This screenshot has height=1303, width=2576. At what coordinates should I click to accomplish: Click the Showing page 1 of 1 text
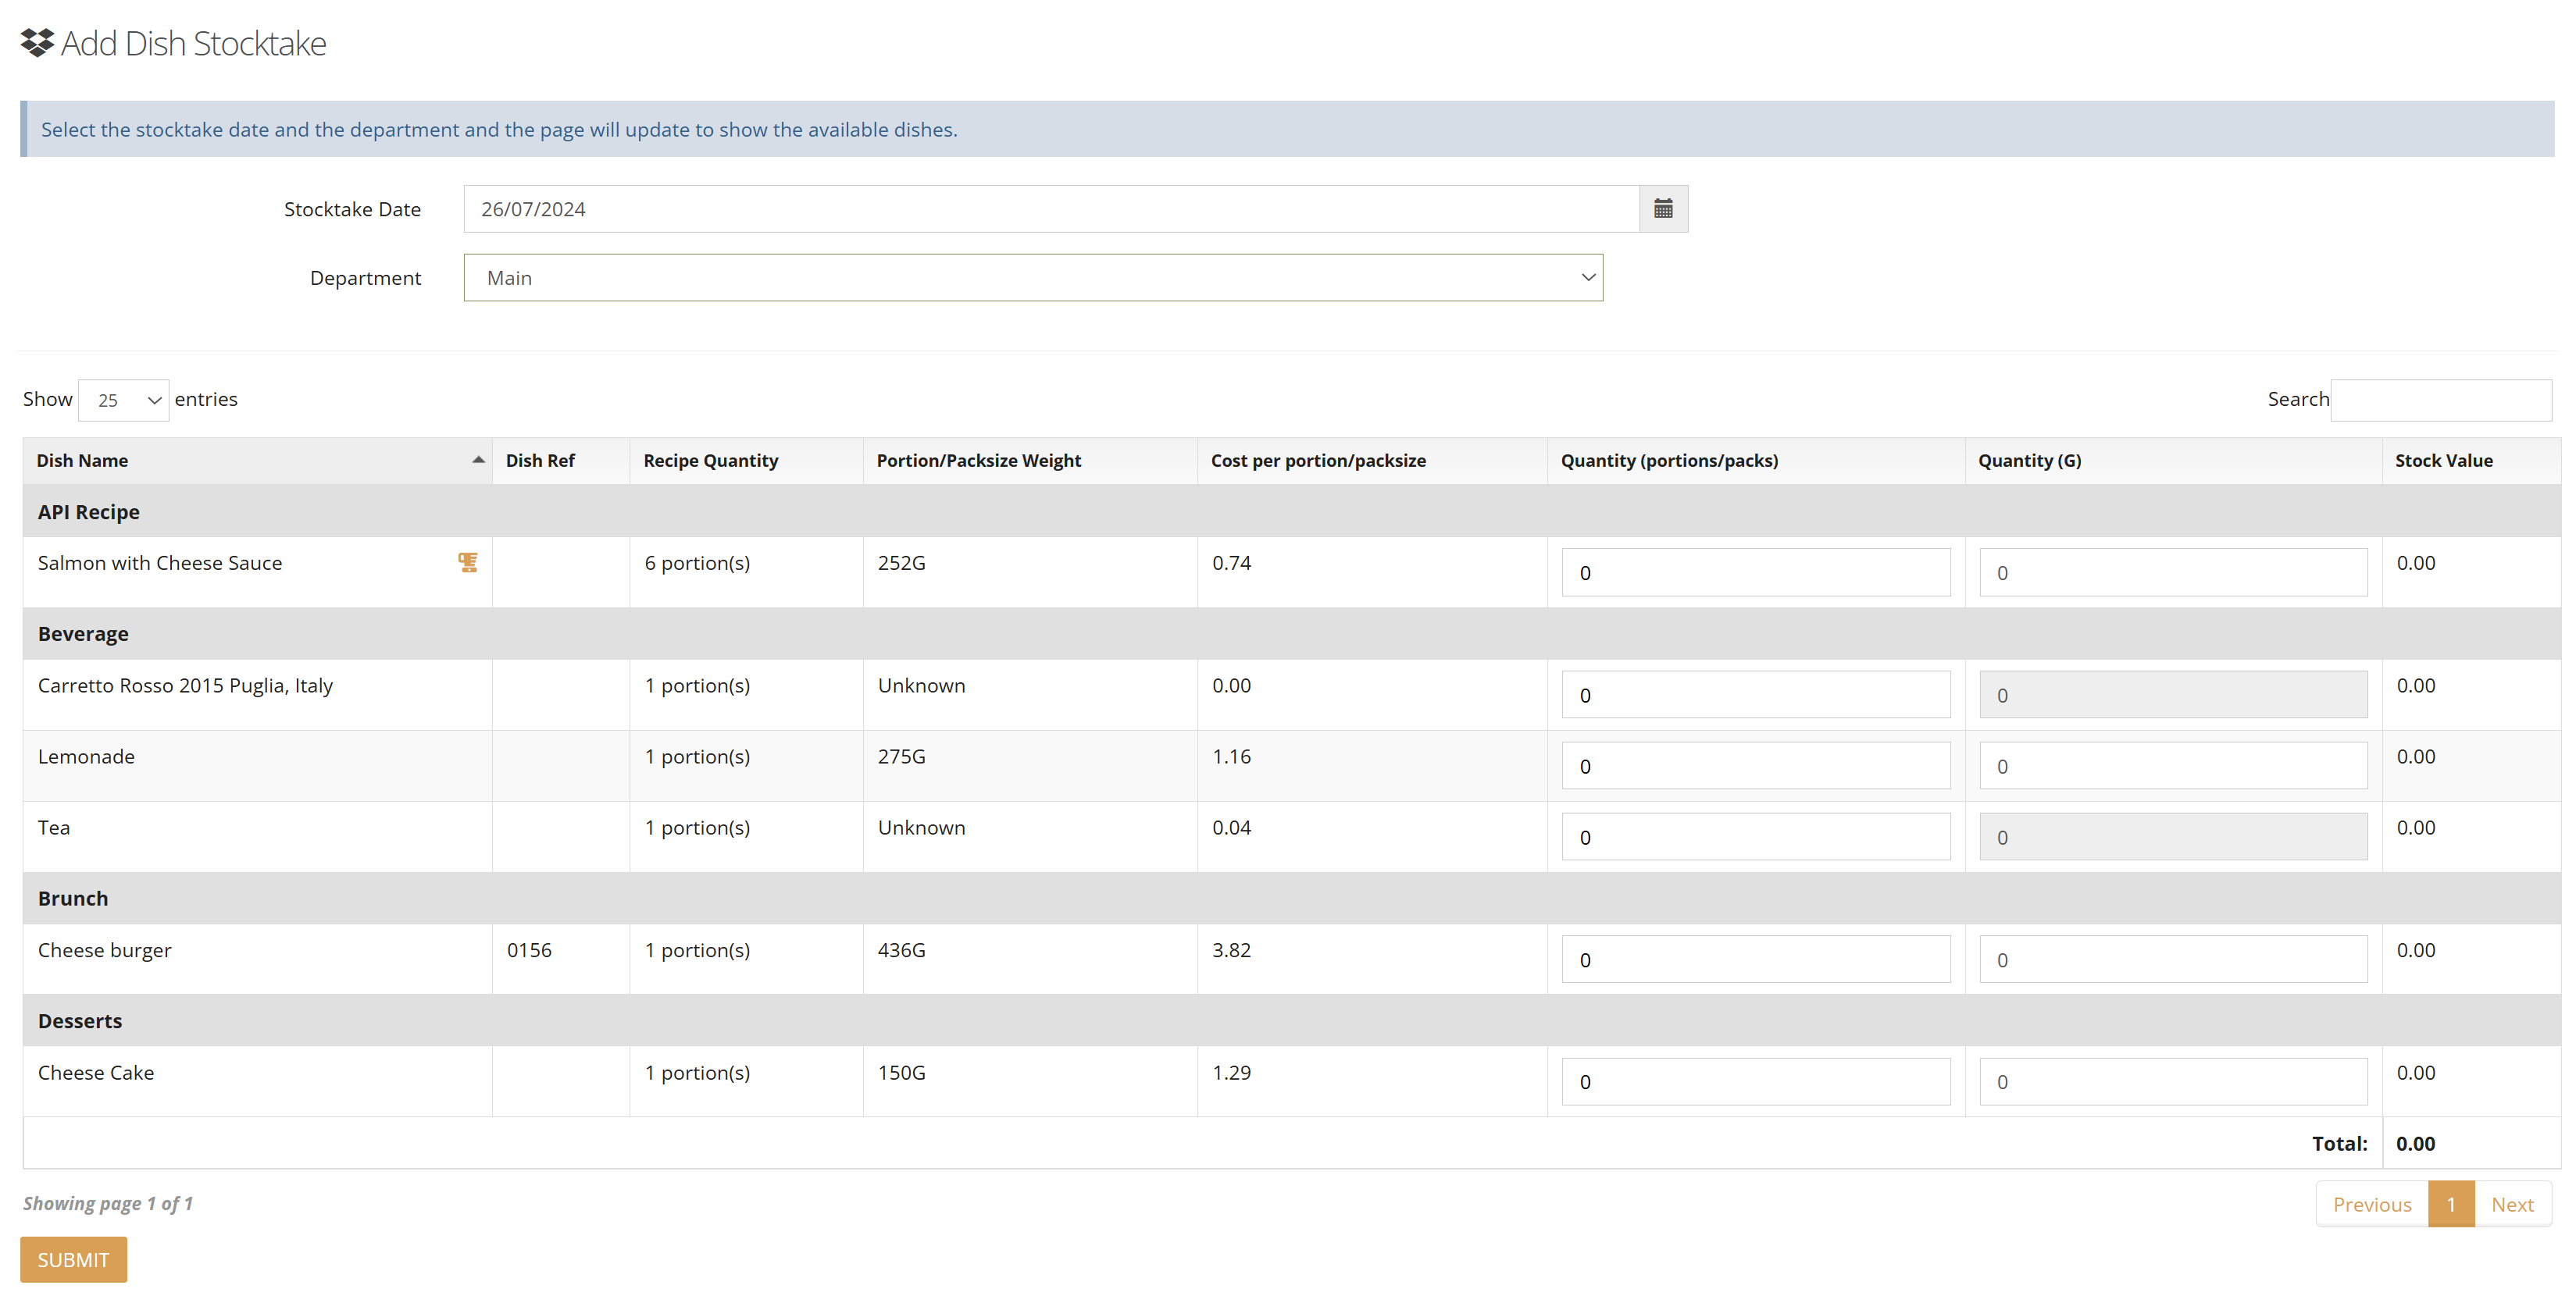108,1203
